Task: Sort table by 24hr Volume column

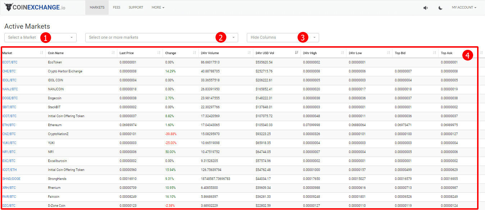Action: 226,53
